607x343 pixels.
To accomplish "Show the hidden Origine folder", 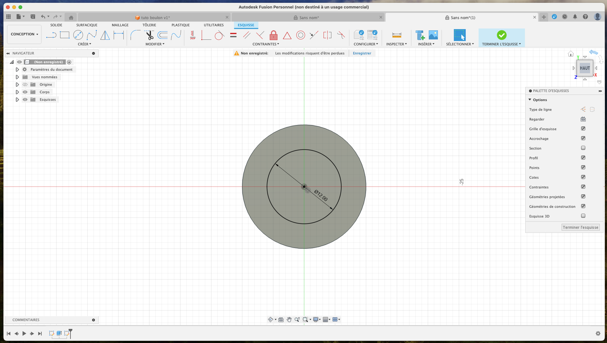I will pyautogui.click(x=25, y=84).
